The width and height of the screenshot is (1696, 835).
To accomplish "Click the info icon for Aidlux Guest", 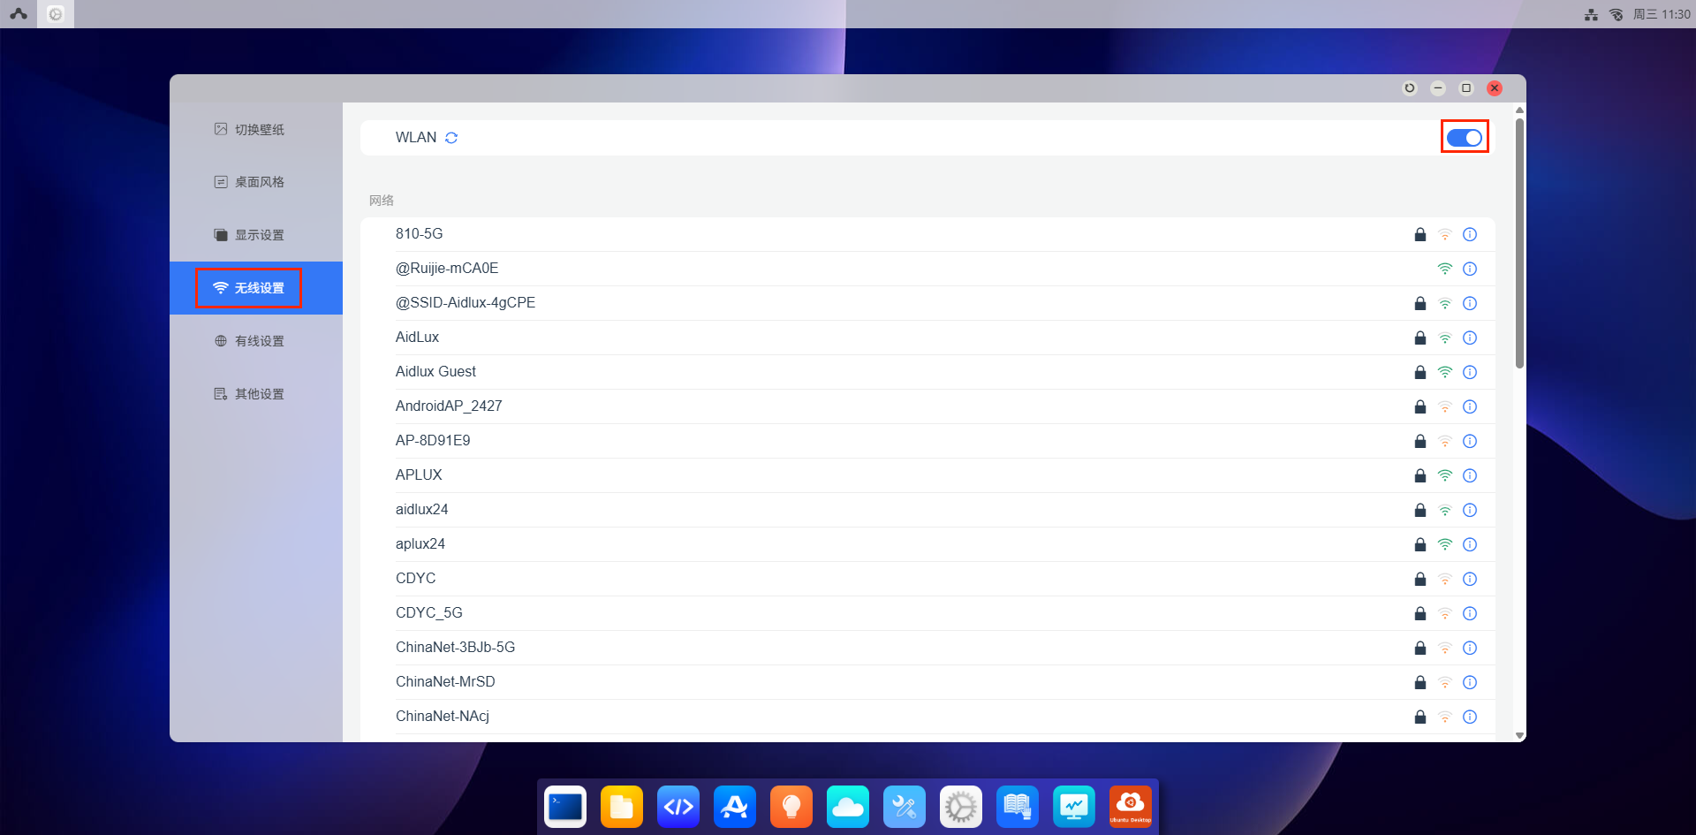I will click(x=1470, y=372).
